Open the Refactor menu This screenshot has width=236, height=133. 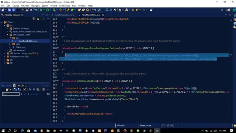pos(25,6)
